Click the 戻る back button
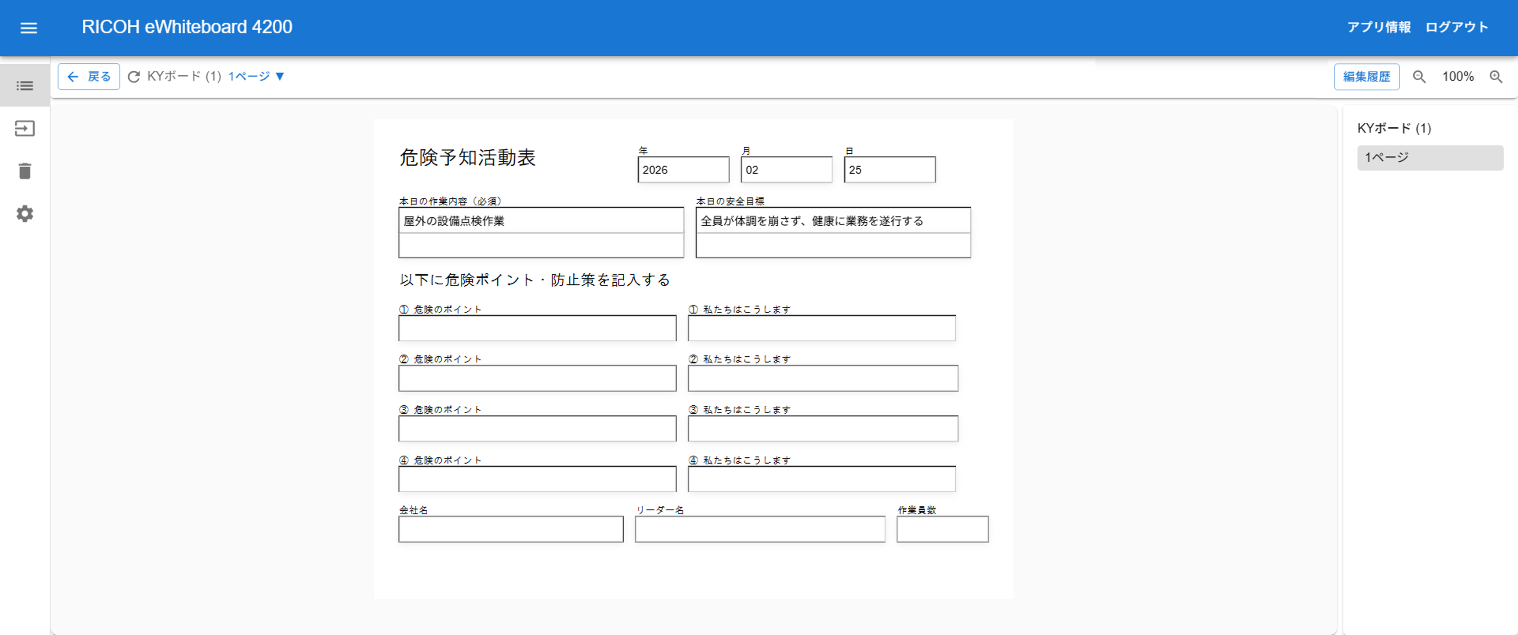 [89, 77]
